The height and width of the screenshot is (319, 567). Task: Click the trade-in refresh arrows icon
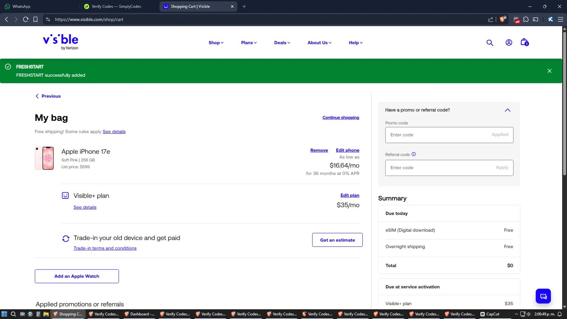click(x=66, y=238)
